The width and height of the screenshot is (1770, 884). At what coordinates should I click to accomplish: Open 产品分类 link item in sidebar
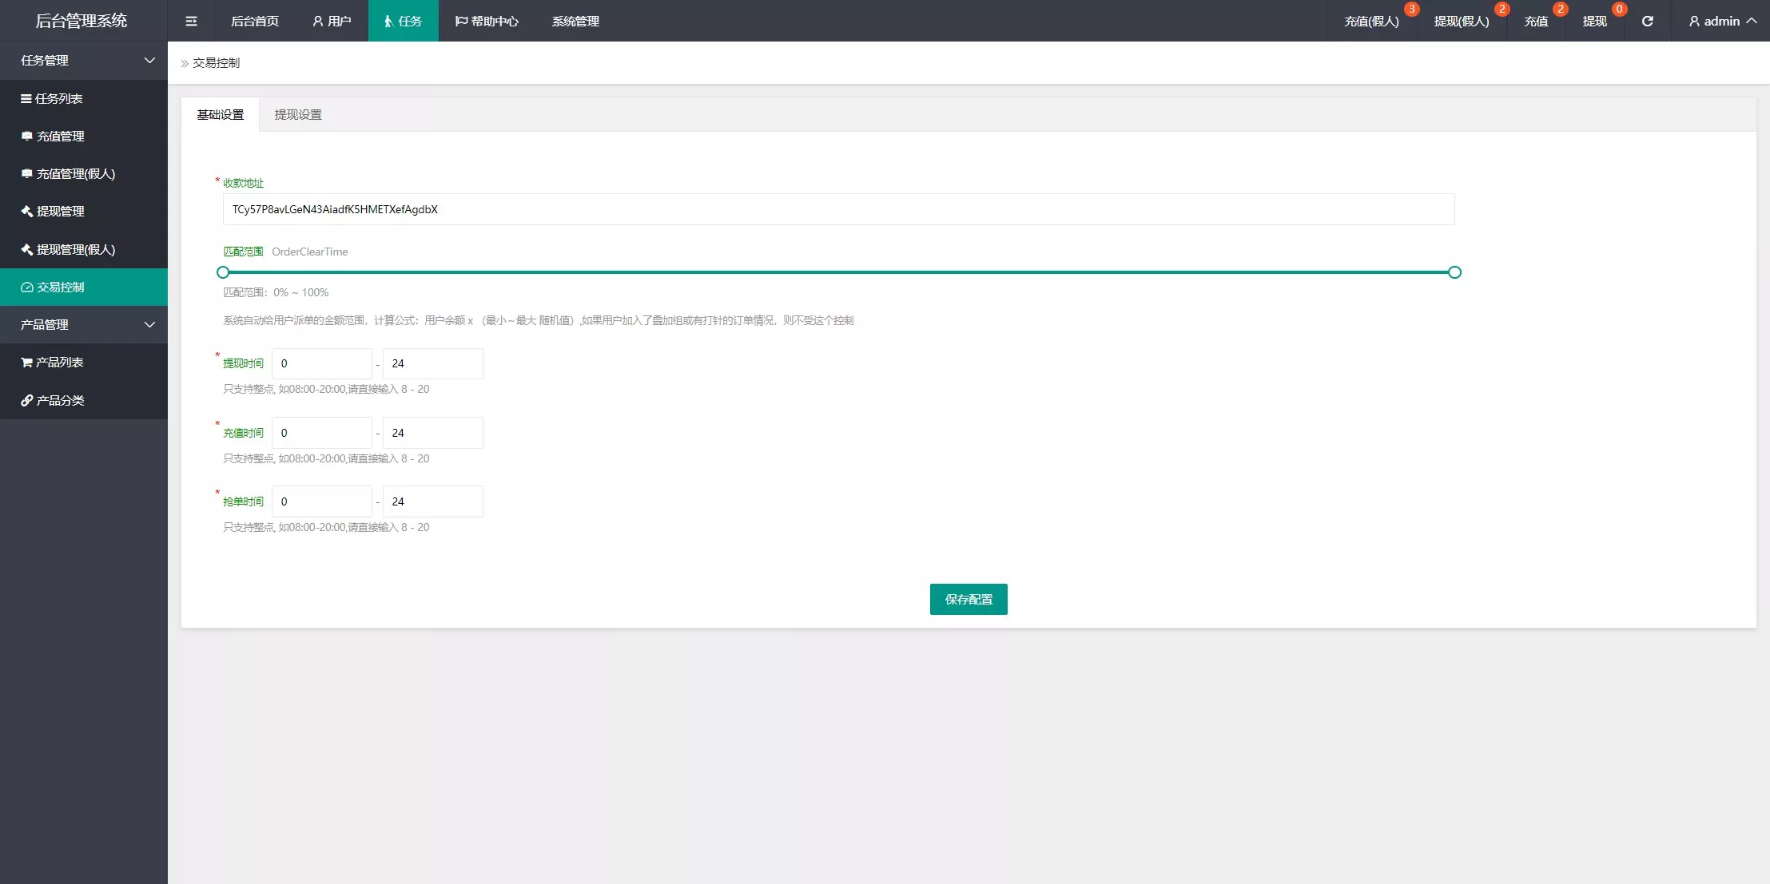coord(60,400)
